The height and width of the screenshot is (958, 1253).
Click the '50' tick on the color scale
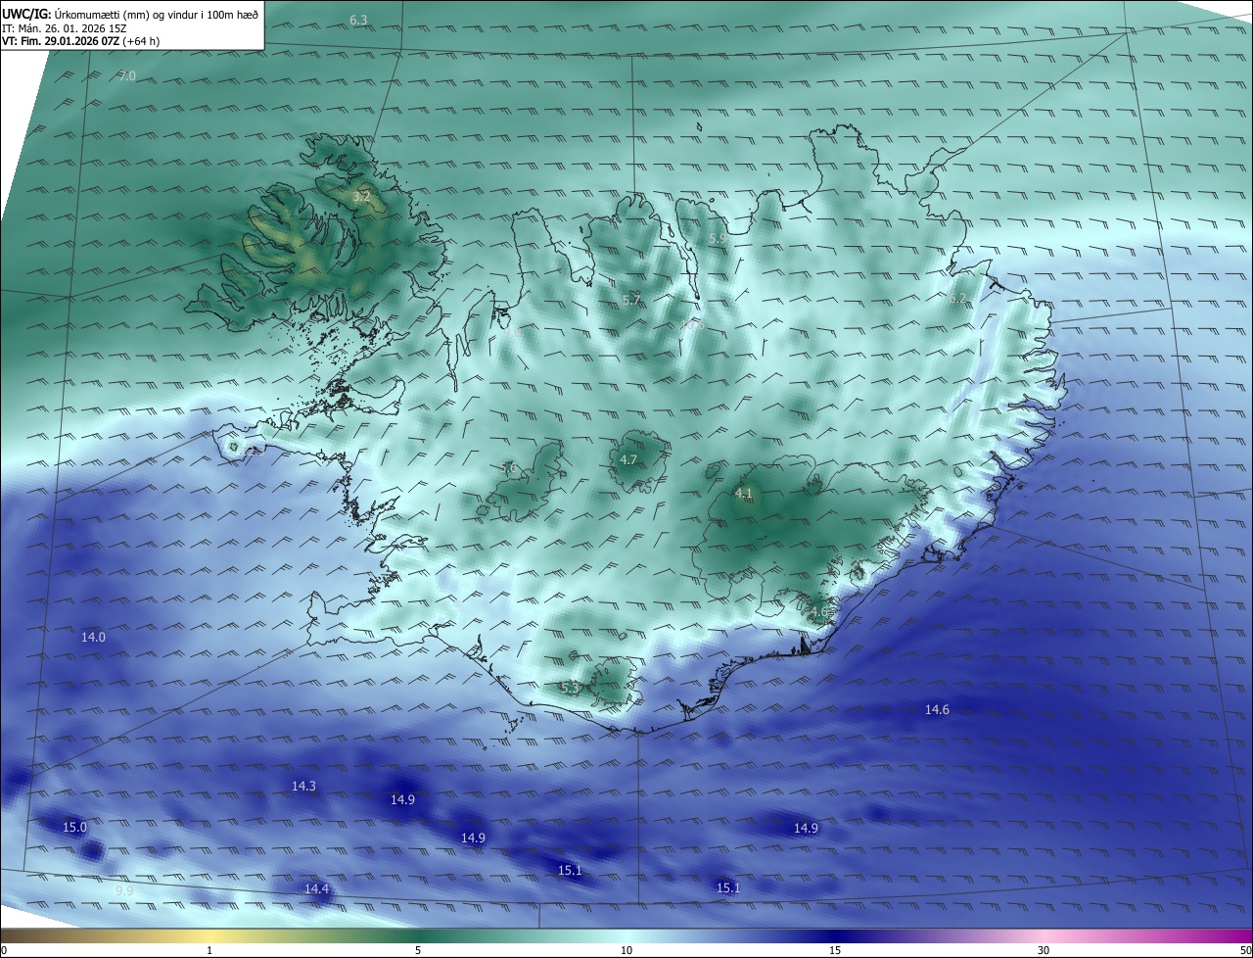1245,950
